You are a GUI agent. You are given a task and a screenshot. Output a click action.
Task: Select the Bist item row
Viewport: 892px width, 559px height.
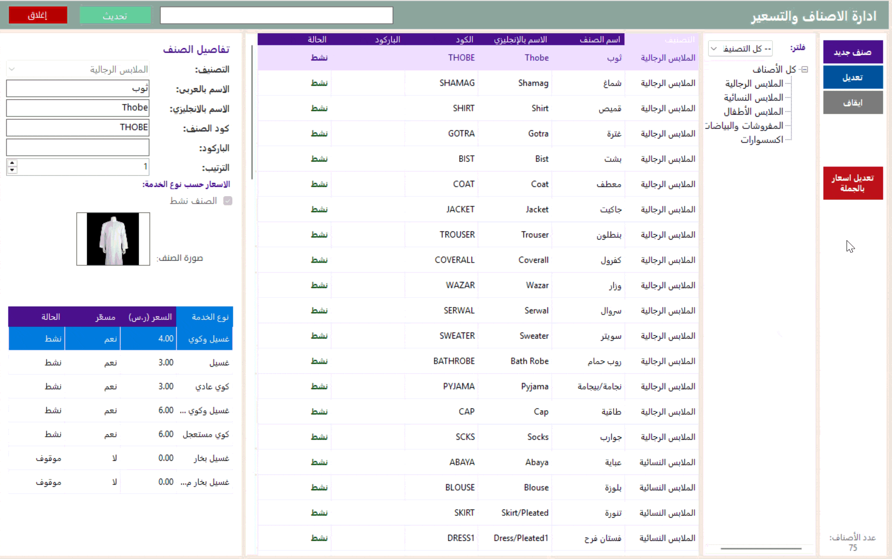tap(478, 159)
